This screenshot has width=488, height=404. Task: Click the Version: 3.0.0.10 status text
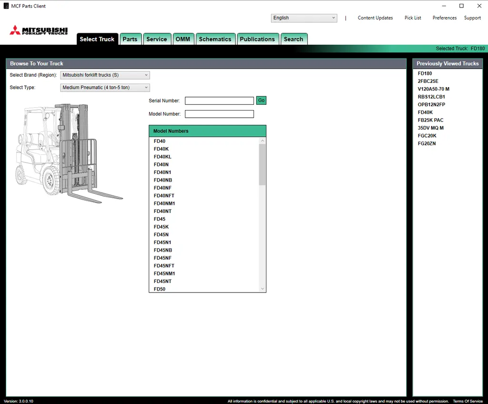pos(19,401)
